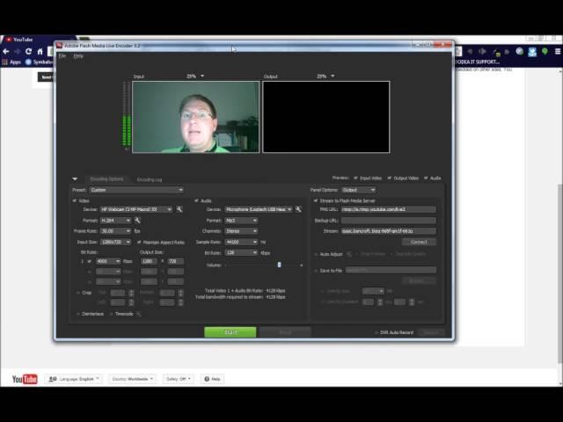Screen dimensions: 563x422
Task: Toggle Maintain Aspect Ratio checkbox
Action: tap(139, 243)
